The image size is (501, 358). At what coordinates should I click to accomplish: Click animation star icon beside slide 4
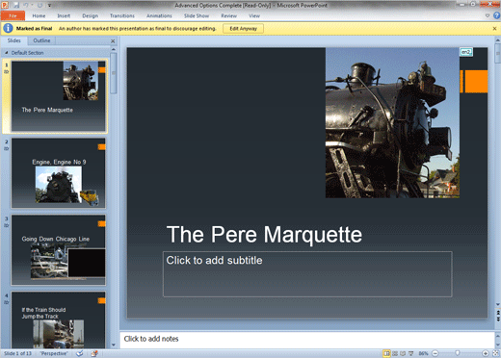point(7,302)
